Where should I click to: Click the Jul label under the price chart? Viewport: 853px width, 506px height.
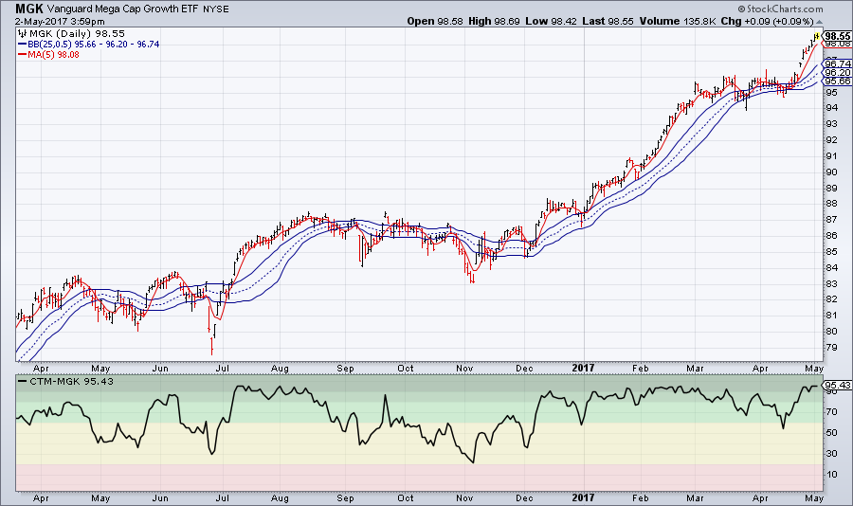223,369
